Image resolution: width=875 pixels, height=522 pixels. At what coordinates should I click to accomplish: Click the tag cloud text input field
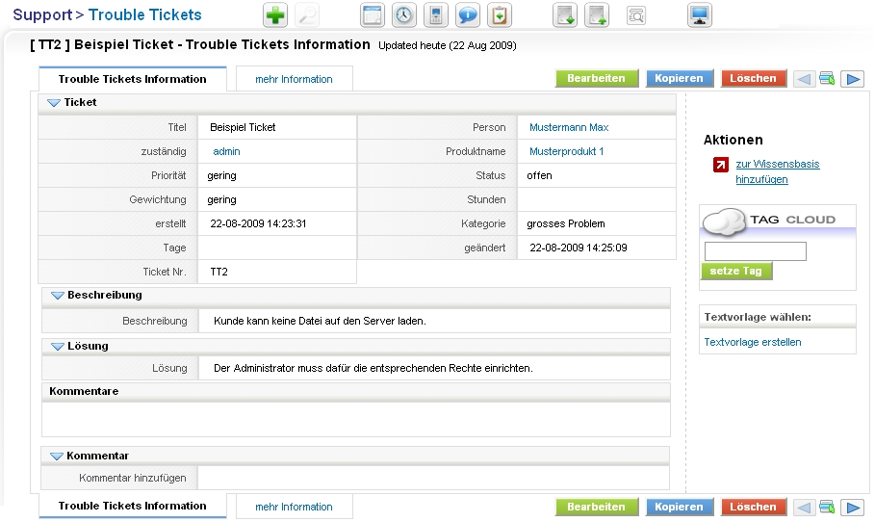(755, 251)
